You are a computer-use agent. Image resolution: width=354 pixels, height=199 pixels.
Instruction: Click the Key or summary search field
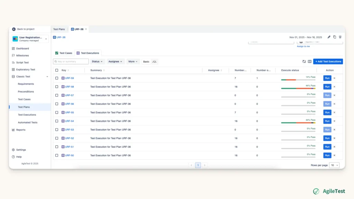71,61
